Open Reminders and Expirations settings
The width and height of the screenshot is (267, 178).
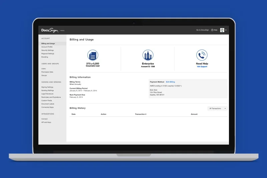[x=51, y=97]
